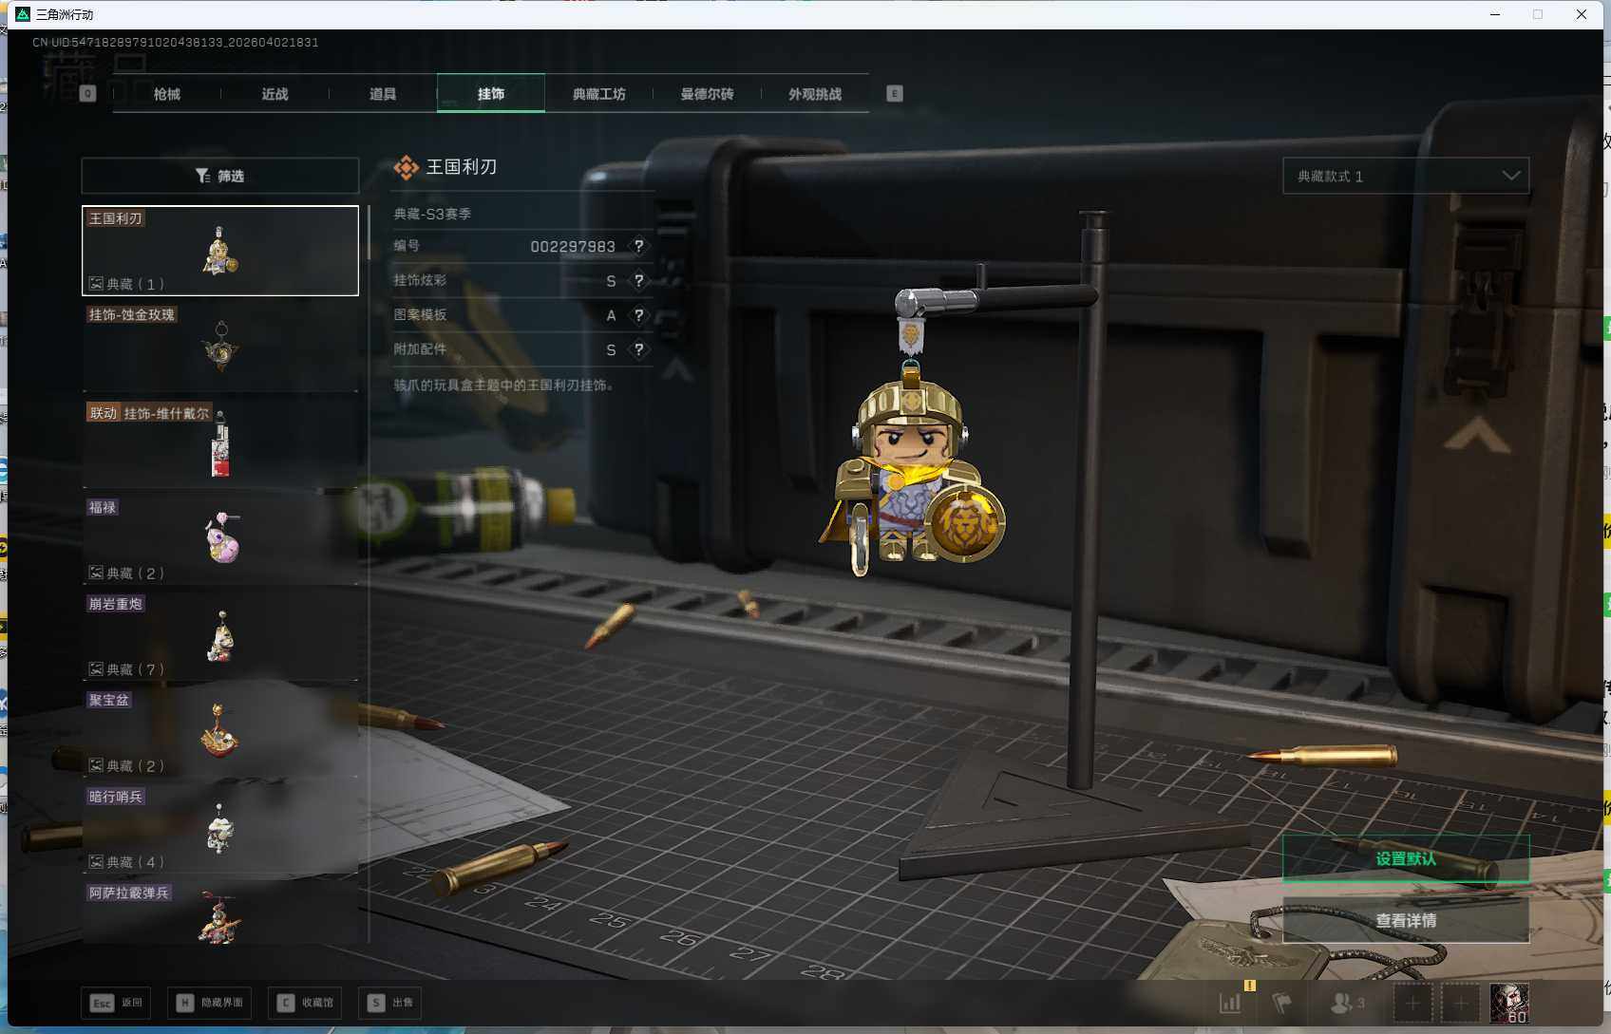
Task: Switch to the 枪械 tab
Action: [x=167, y=94]
